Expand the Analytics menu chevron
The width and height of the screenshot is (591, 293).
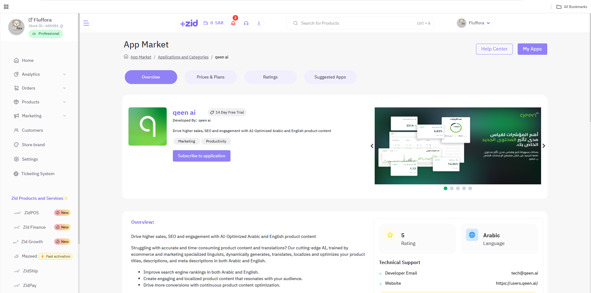coord(64,74)
